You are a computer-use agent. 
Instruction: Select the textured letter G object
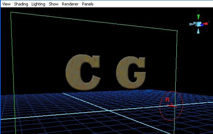click(x=131, y=72)
